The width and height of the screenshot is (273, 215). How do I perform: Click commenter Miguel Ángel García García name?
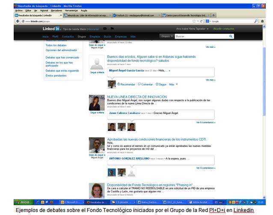(x=126, y=71)
